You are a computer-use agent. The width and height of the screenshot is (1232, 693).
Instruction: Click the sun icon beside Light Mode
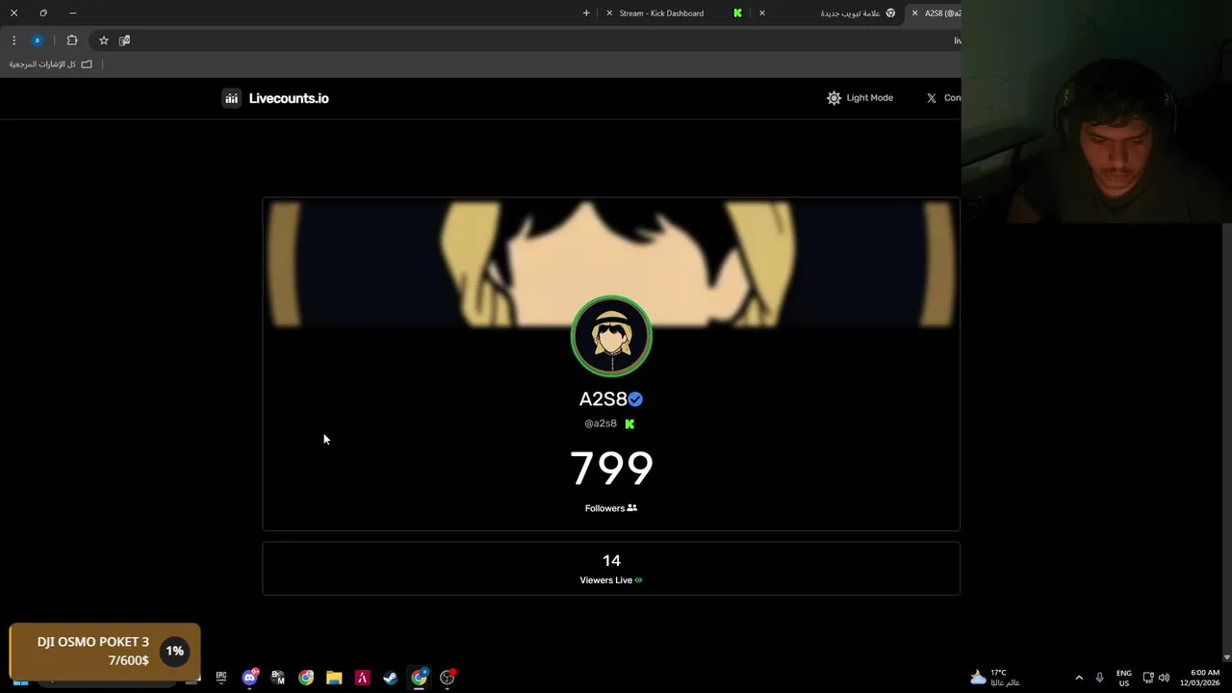834,98
